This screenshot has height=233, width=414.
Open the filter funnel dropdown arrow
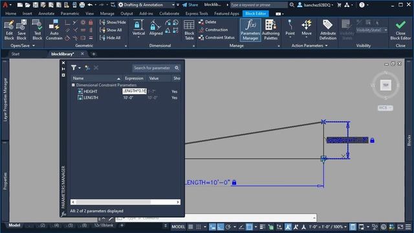click(80, 68)
